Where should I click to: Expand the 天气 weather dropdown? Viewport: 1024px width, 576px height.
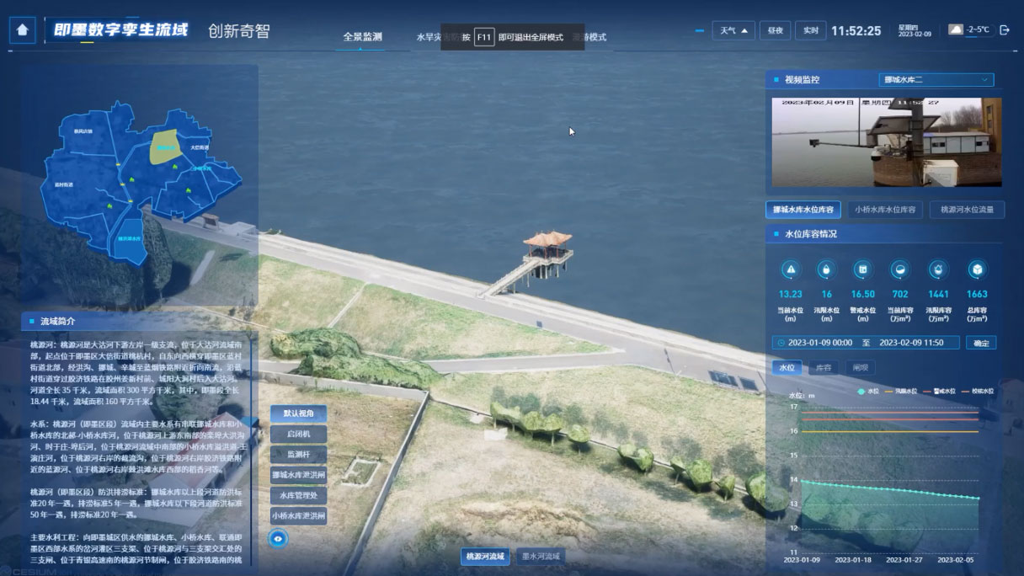pos(733,30)
